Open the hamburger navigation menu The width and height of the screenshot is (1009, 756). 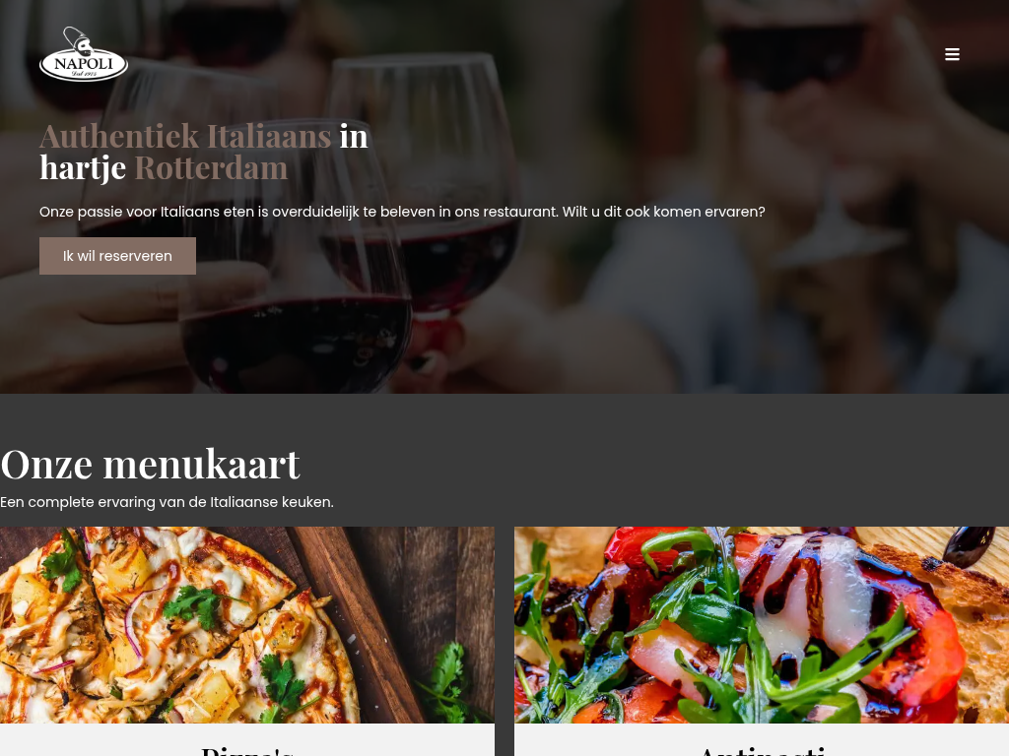coord(952,55)
